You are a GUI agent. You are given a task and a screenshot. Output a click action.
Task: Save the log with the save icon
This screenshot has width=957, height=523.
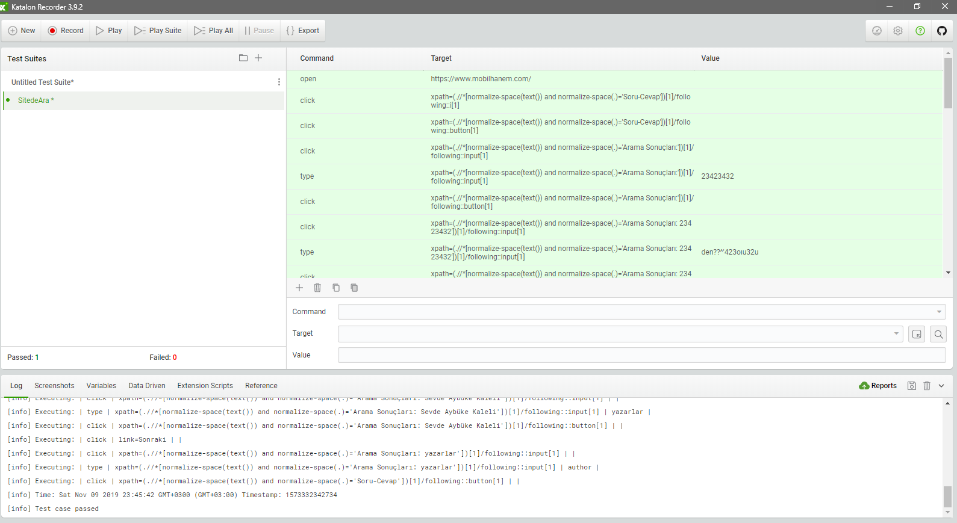912,386
